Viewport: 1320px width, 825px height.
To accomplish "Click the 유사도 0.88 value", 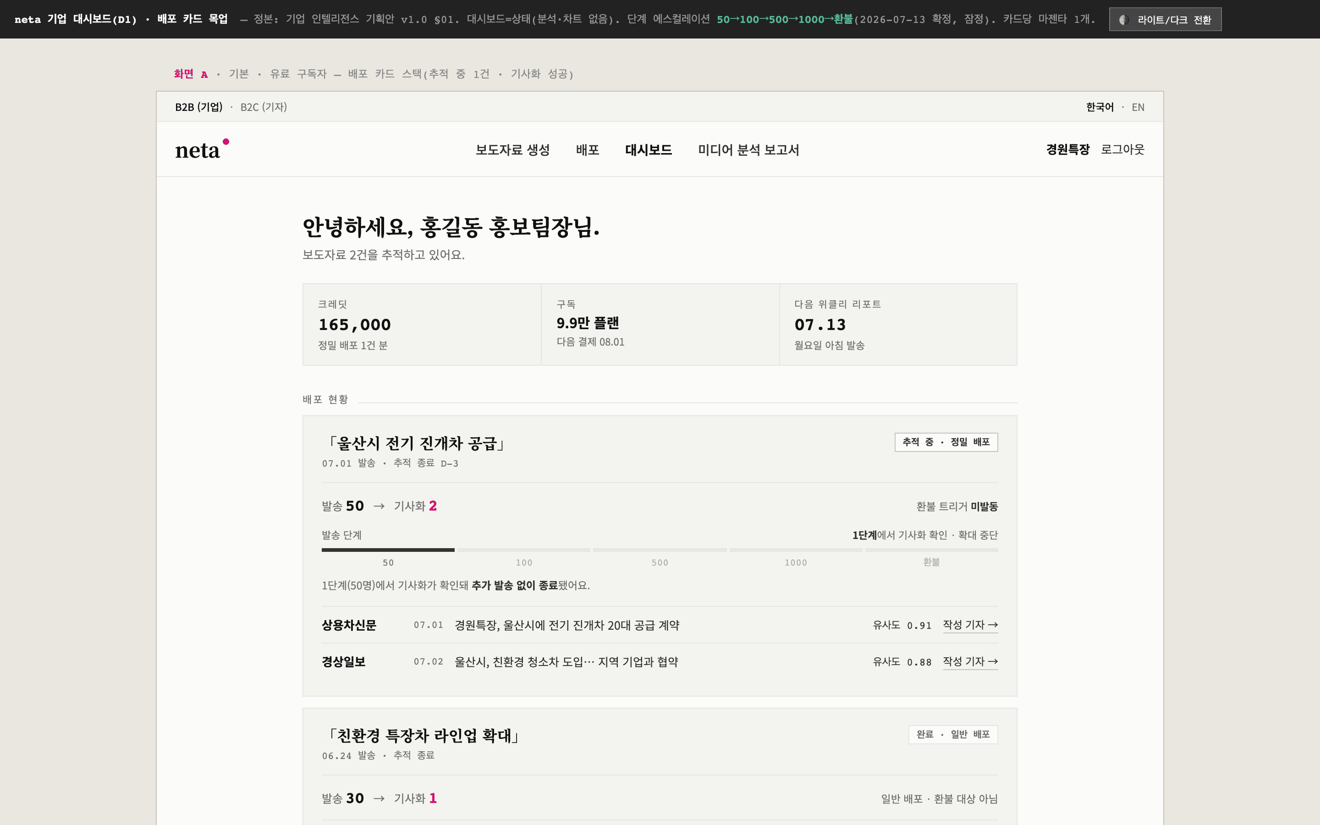I will (x=902, y=662).
